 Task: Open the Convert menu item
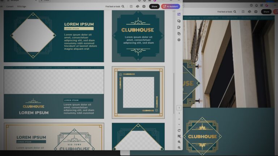pos(10,6)
